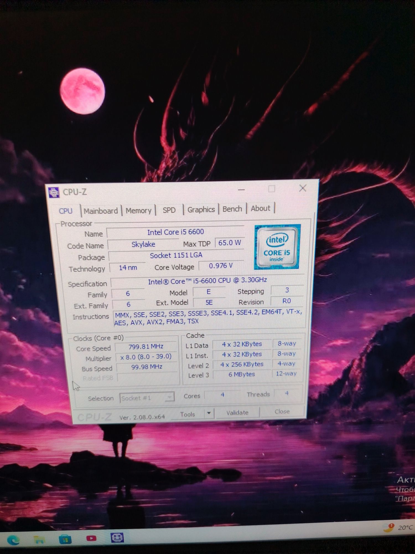Click the CPU-Z title bar app icon
Screen dimensions: 415x554
pyautogui.click(x=54, y=192)
